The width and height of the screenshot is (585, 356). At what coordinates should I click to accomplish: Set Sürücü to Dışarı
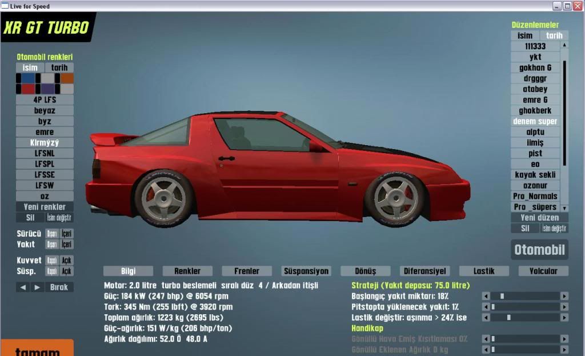point(52,234)
